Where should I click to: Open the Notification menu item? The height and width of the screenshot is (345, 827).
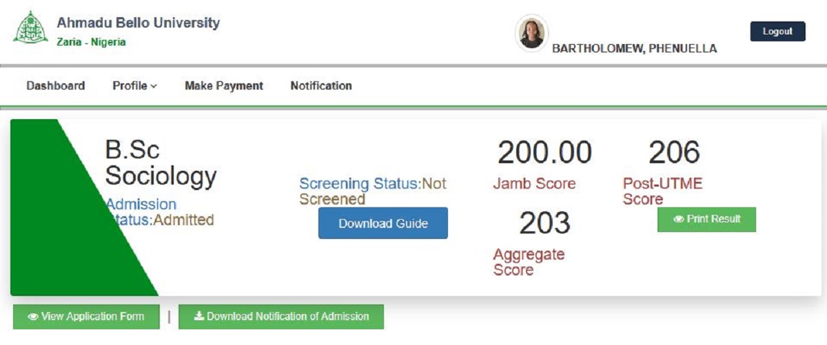(x=321, y=86)
